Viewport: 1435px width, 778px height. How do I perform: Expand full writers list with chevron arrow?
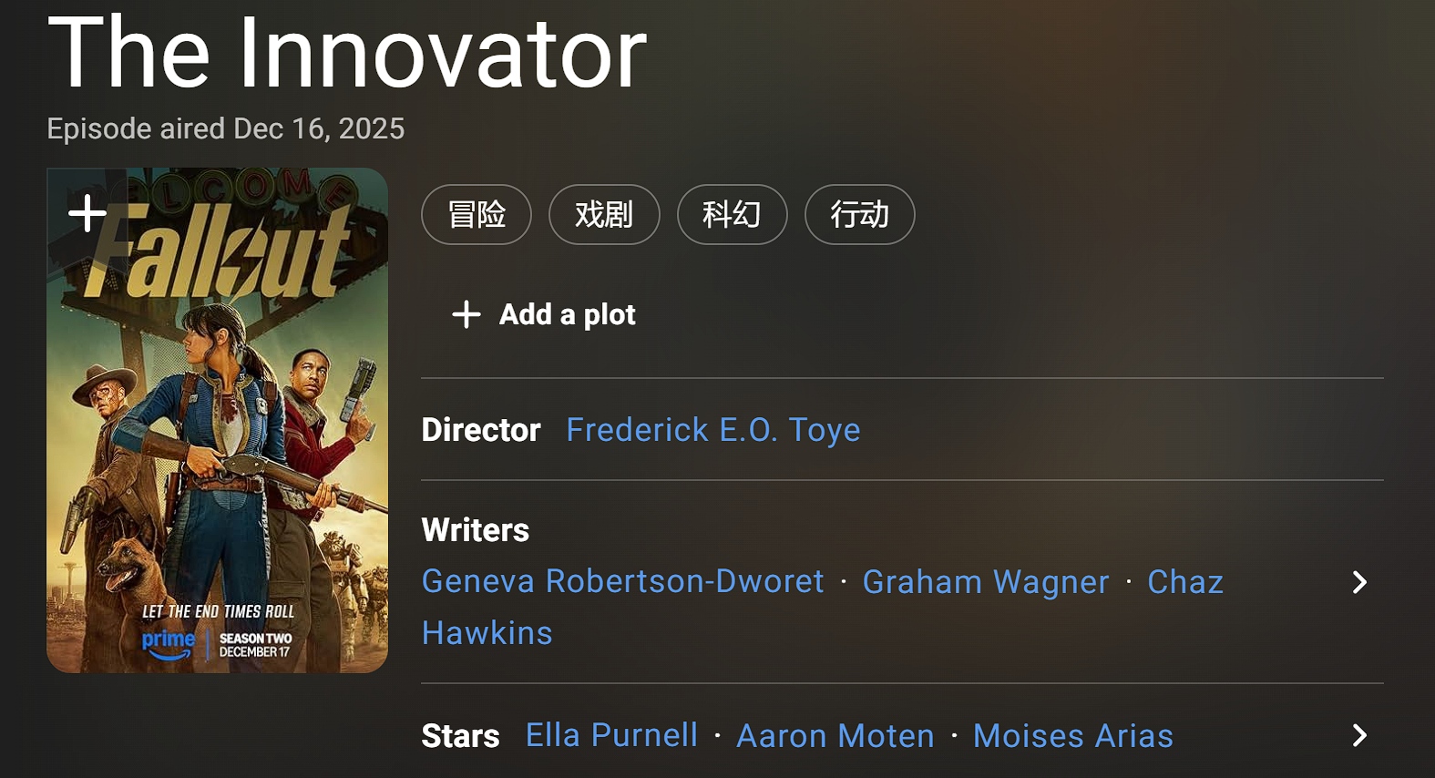(1359, 582)
